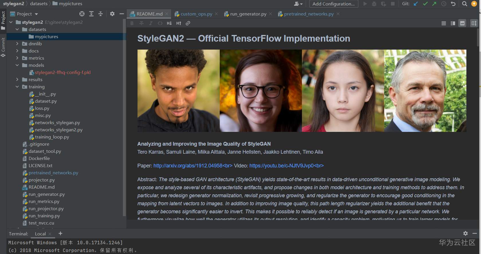
Task: Show Git history with the clock icon
Action: pyautogui.click(x=444, y=4)
